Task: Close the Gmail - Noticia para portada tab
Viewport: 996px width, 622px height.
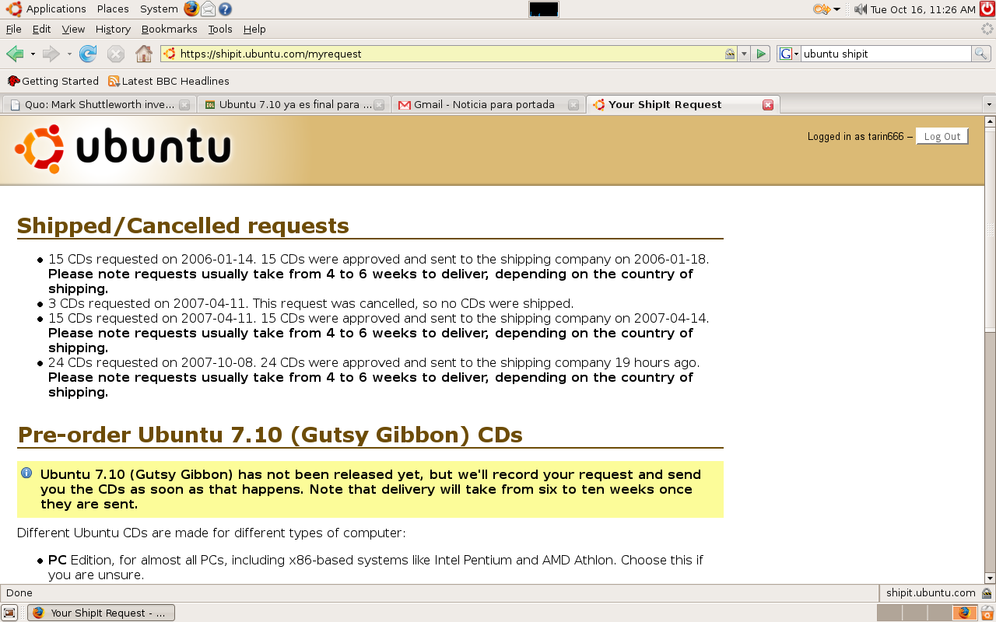Action: 573,105
